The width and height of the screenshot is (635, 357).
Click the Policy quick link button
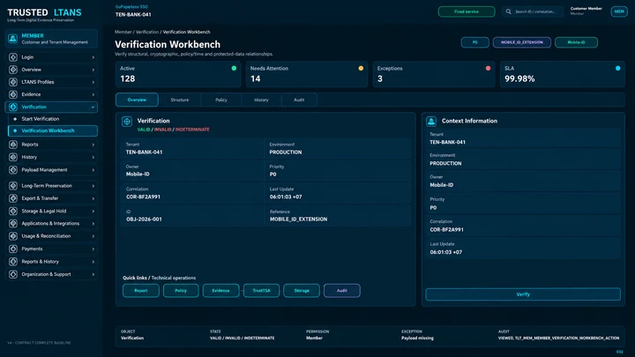(181, 291)
